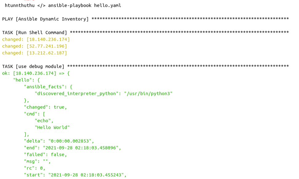
Task: Click the TASK Run Shell Command header
Action: [x=146, y=33]
